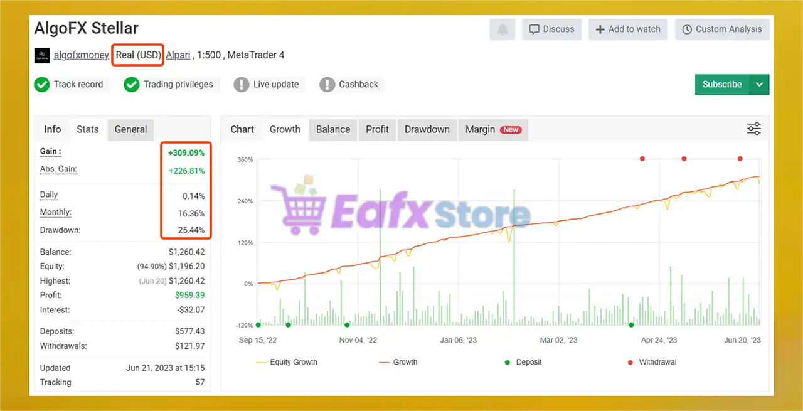The height and width of the screenshot is (411, 803).
Task: Click the 25.44% drawdown value
Action: 191,230
